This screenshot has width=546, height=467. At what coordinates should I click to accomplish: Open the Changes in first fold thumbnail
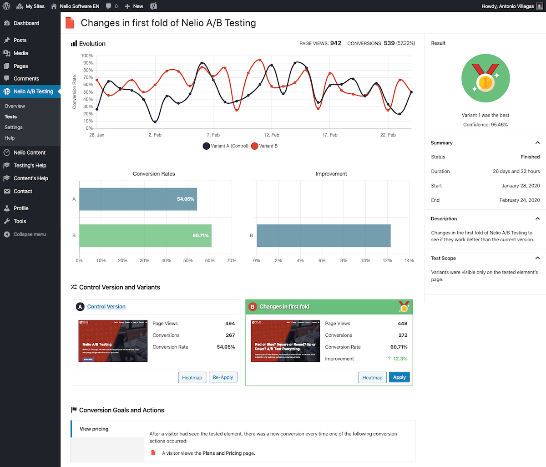[286, 341]
